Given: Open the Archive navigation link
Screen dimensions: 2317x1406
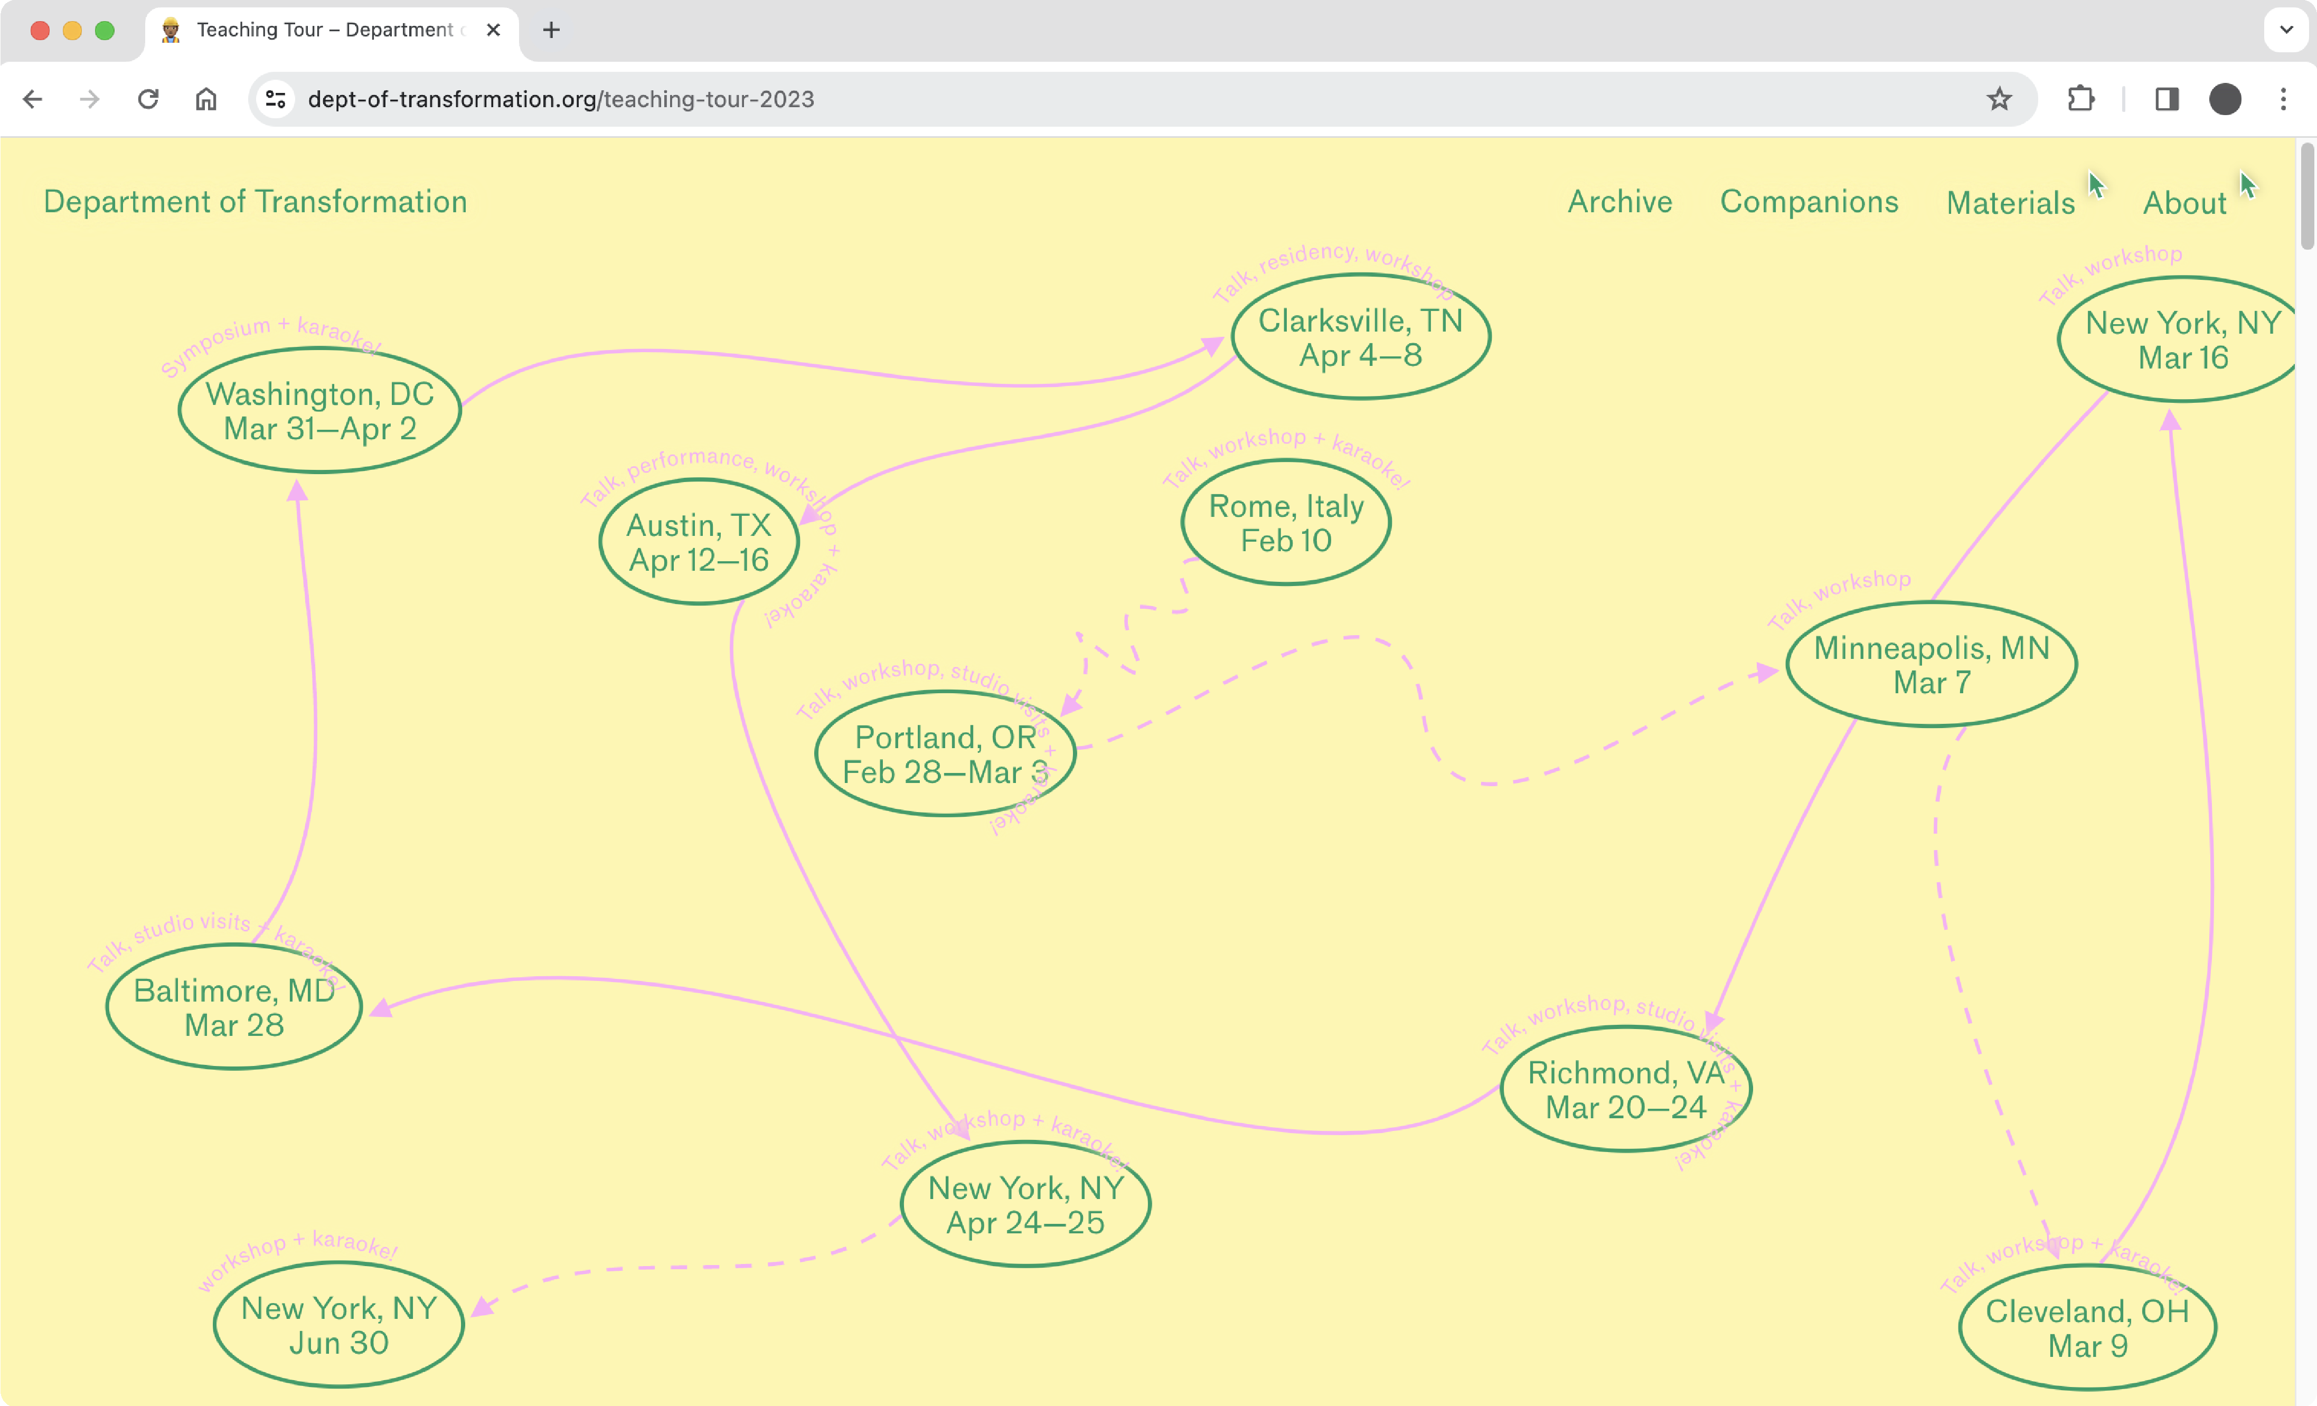Looking at the screenshot, I should point(1619,201).
